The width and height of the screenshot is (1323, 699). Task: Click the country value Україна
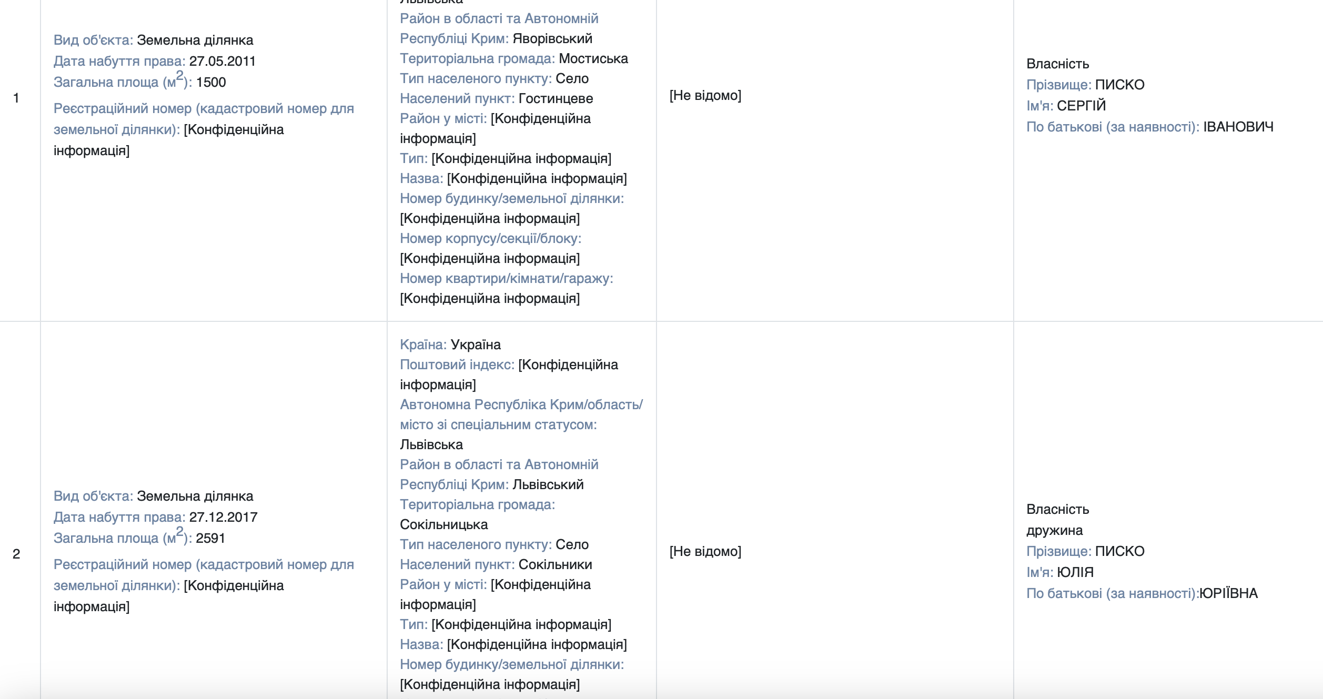coord(476,345)
